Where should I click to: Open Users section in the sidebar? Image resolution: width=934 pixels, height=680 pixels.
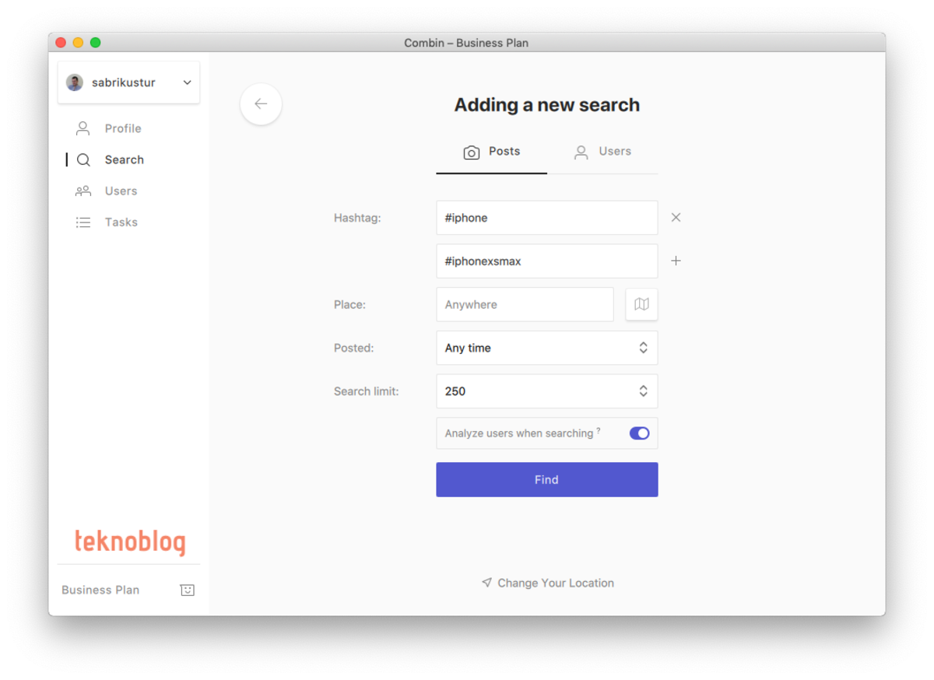(121, 191)
